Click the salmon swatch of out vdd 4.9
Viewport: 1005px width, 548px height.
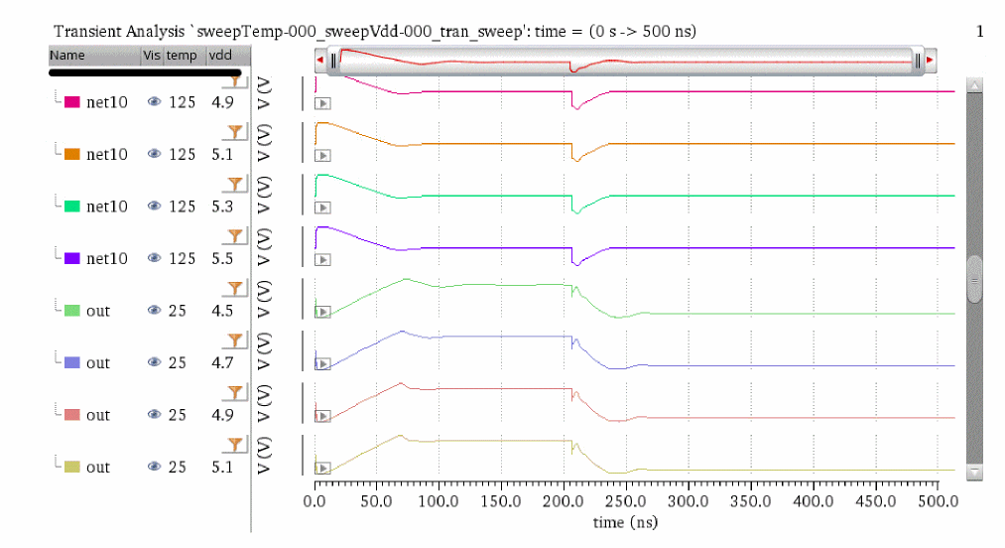[x=71, y=415]
